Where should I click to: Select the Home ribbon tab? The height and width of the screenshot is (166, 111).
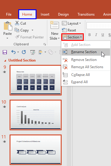click(x=27, y=14)
